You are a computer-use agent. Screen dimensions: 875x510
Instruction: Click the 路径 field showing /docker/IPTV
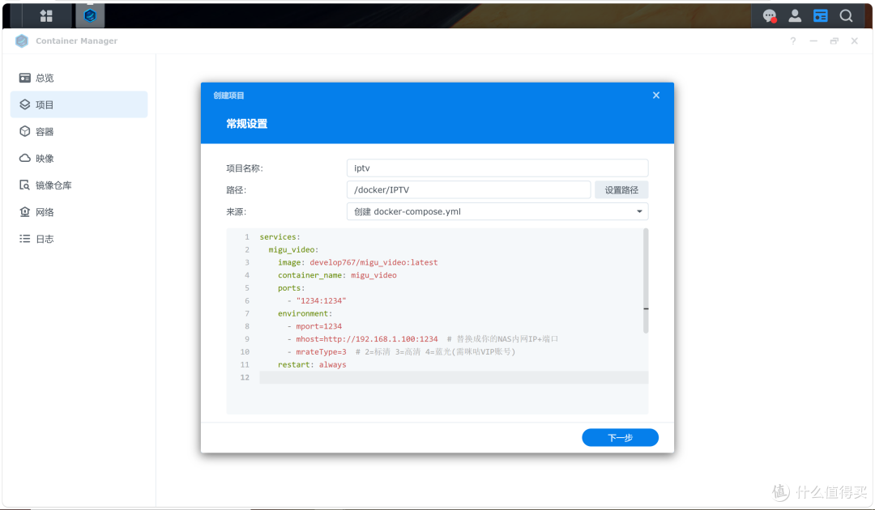[x=469, y=189]
